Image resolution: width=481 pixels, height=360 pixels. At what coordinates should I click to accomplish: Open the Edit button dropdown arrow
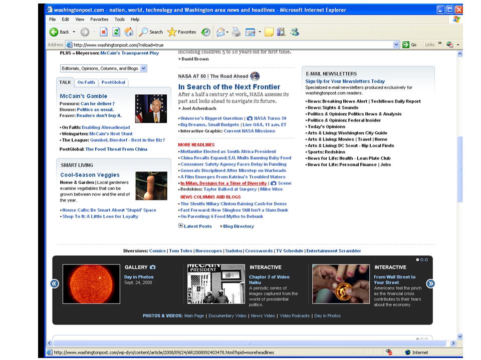(x=260, y=32)
